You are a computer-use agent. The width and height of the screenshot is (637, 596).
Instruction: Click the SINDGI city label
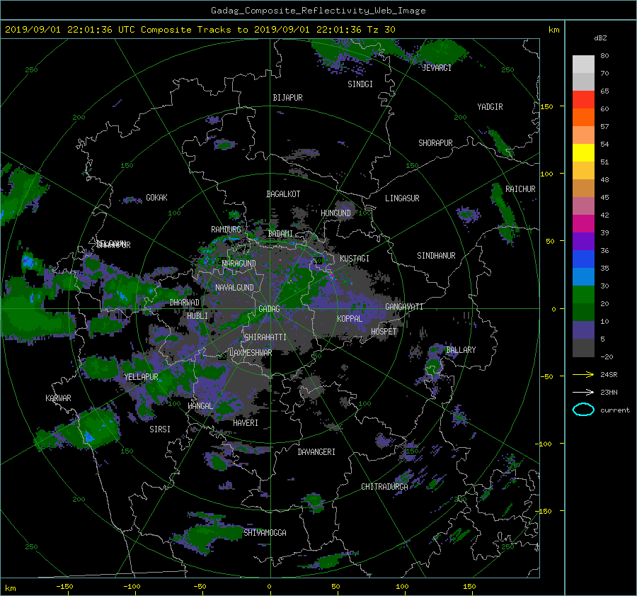[360, 84]
